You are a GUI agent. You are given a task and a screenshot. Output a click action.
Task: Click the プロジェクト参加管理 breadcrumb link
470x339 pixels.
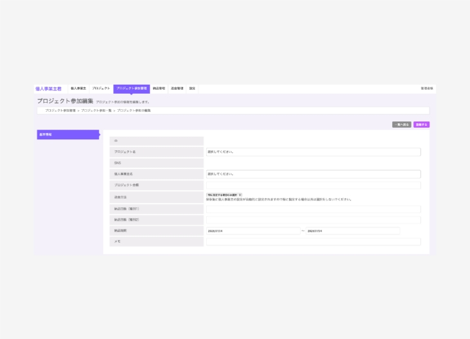(x=61, y=110)
